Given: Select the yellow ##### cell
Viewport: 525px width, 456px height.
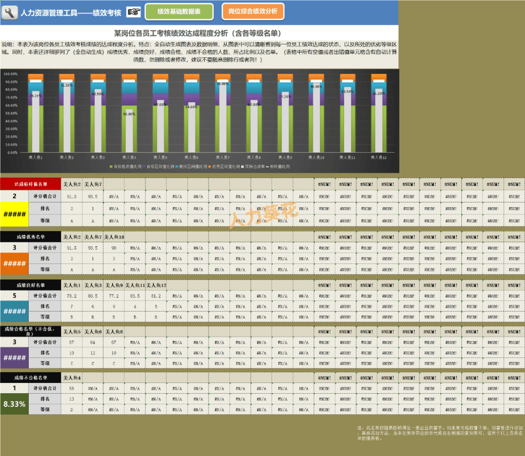Looking at the screenshot, I should (x=14, y=214).
